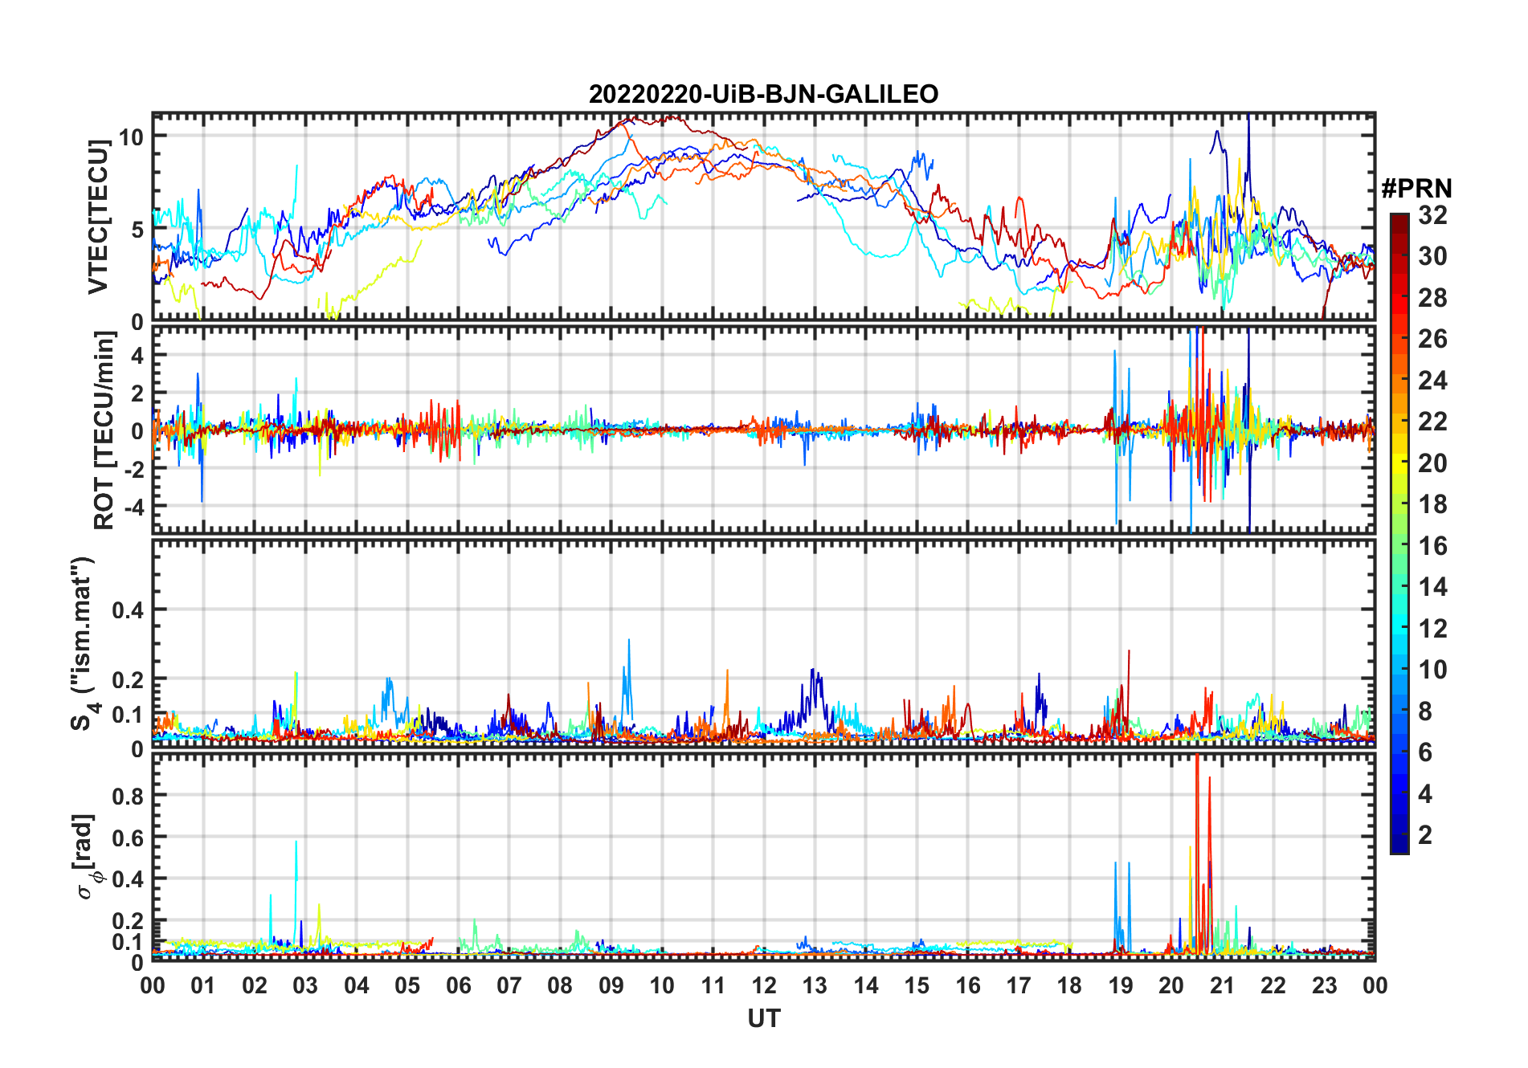Select colorbar tick label 24
Image resolution: width=1528 pixels, height=1068 pixels.
tap(1432, 381)
